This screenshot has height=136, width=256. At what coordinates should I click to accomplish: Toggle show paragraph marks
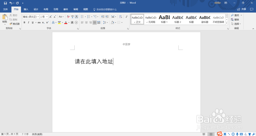tap(126, 17)
